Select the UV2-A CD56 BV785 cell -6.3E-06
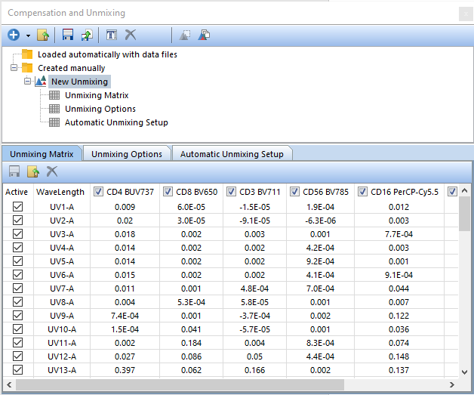Screen dimensions: 474x395 coord(321,221)
